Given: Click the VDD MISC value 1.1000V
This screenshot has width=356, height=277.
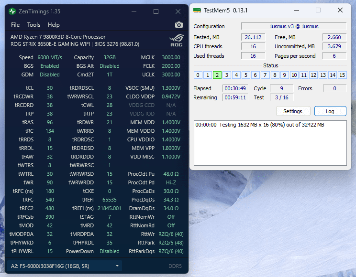Looking at the screenshot, I should click(x=171, y=157).
